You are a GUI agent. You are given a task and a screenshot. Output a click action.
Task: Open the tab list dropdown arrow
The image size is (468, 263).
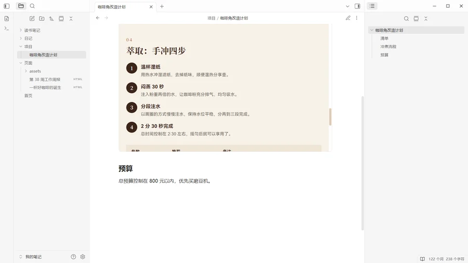[x=347, y=6]
